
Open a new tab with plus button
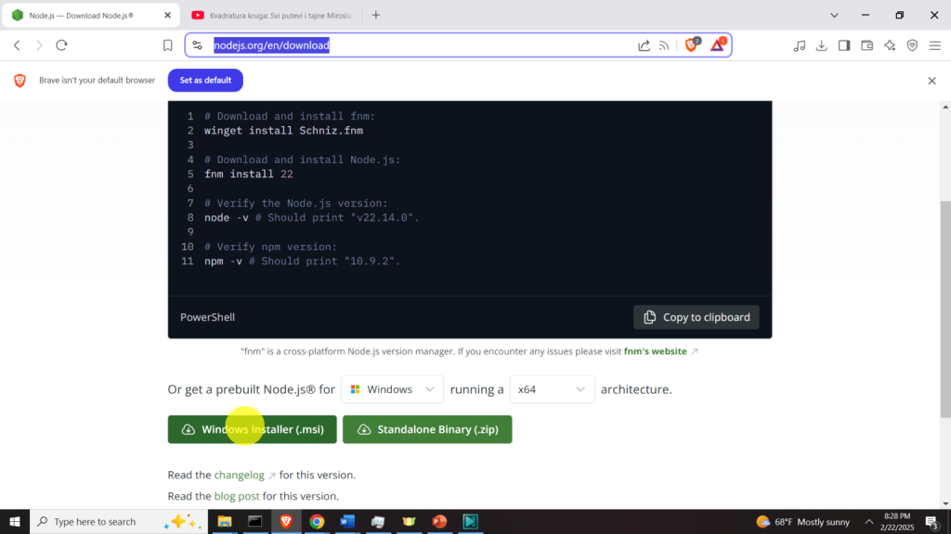click(376, 15)
